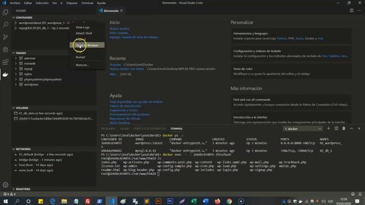Screen dimensions: 365x205
Task: Open the Debug view in activity bar
Action: pos(5,50)
